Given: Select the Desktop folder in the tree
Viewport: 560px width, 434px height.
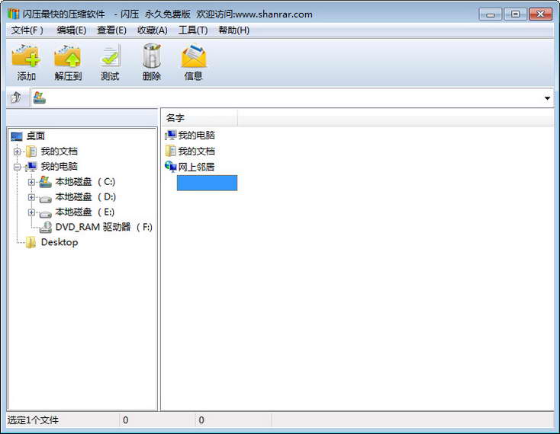Looking at the screenshot, I should click(59, 242).
